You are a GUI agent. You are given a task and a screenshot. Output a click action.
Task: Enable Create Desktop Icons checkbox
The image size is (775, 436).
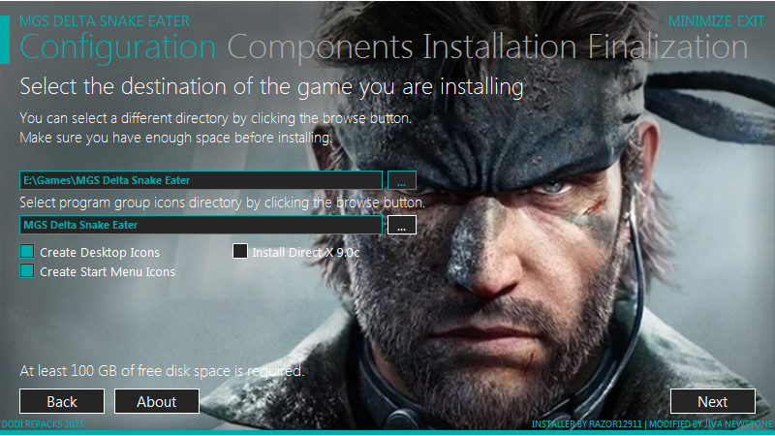coord(27,252)
